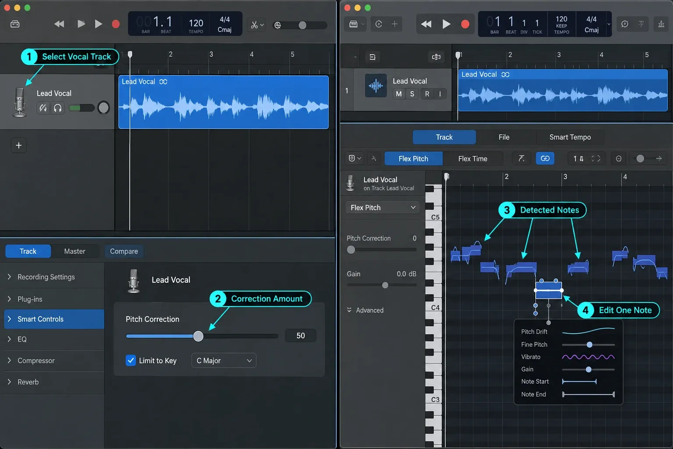The image size is (673, 449).
Task: Click the Lead Vocal pan knob
Action: pos(103,107)
